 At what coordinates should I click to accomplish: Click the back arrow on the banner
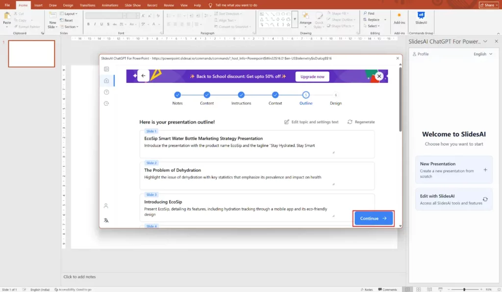click(143, 76)
